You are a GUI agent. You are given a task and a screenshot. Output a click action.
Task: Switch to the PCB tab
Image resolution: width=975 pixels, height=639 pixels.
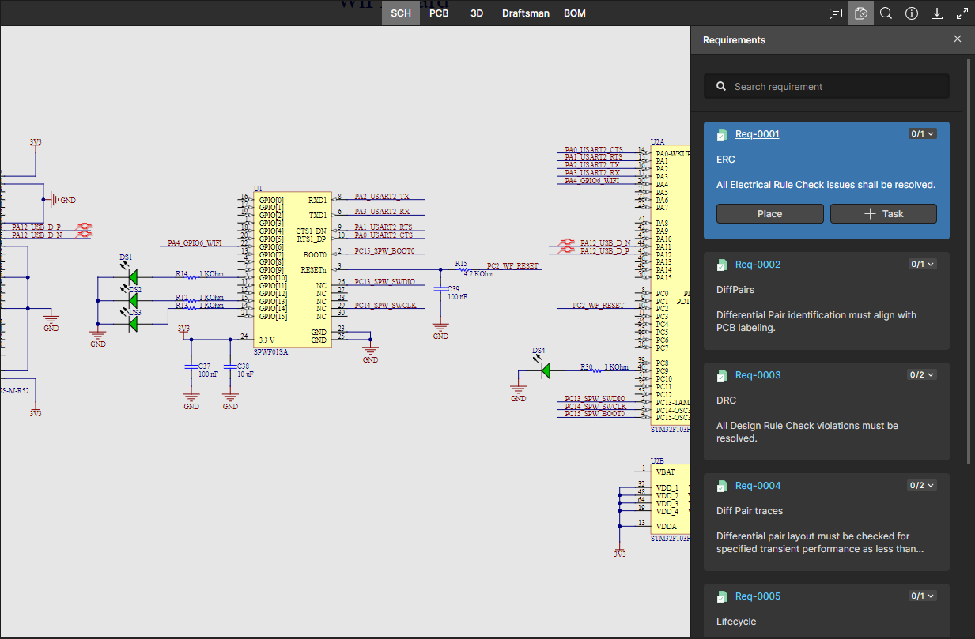coord(439,13)
